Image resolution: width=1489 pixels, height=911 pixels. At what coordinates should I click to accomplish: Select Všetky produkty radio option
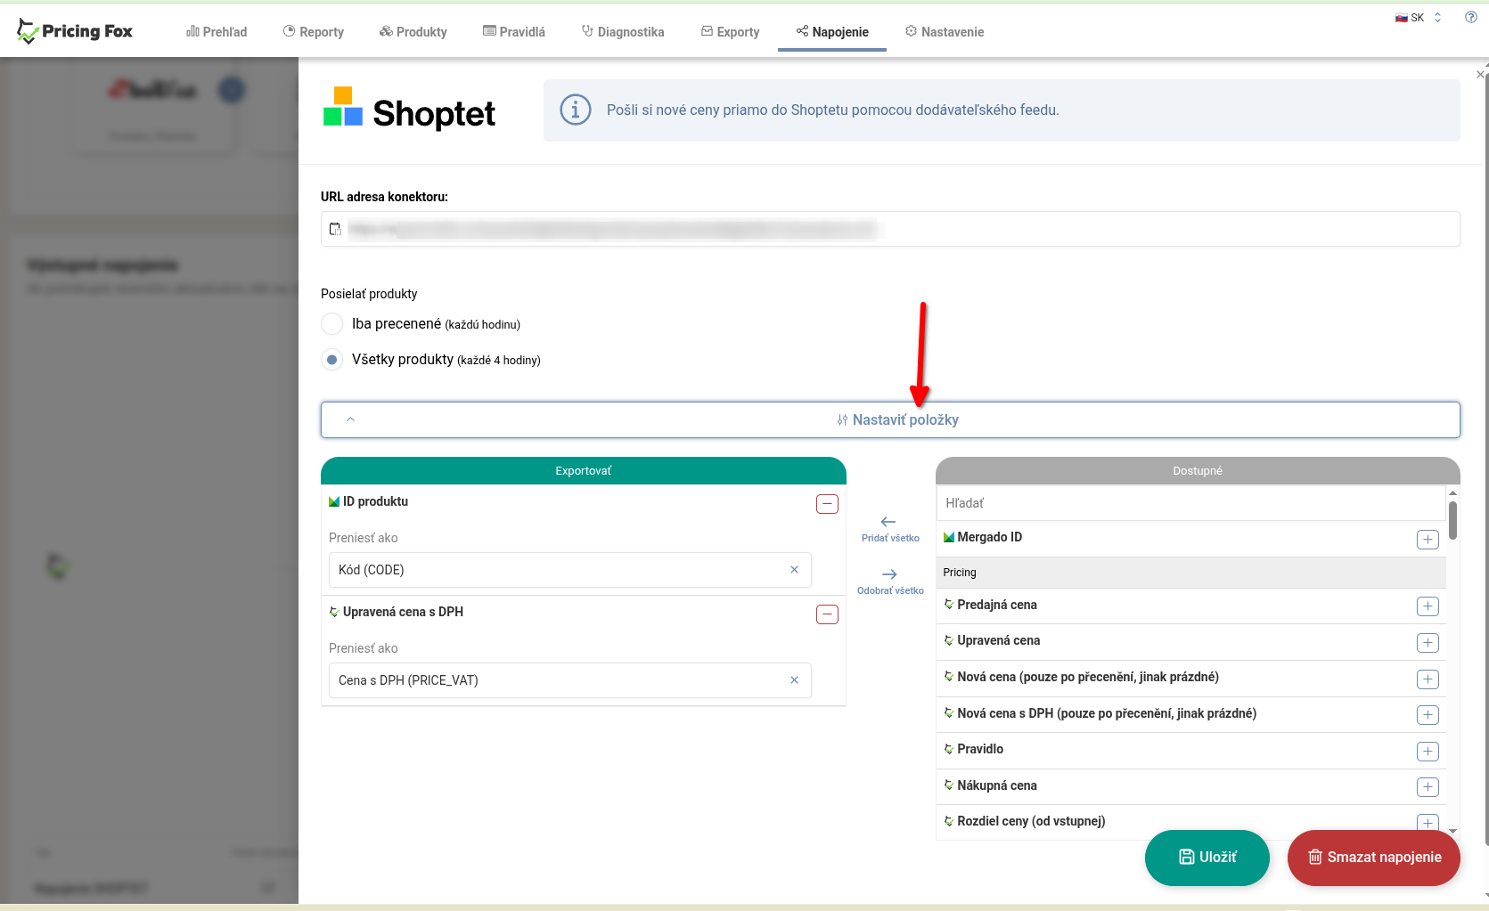point(332,360)
